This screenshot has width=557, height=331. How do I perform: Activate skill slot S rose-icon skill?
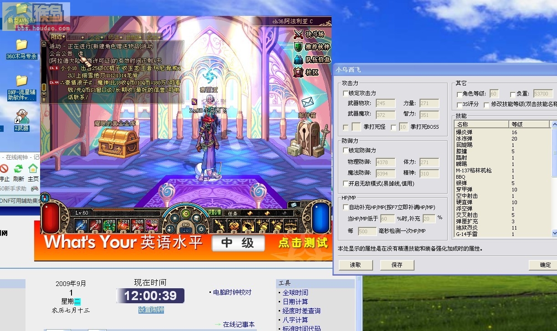coord(234,225)
